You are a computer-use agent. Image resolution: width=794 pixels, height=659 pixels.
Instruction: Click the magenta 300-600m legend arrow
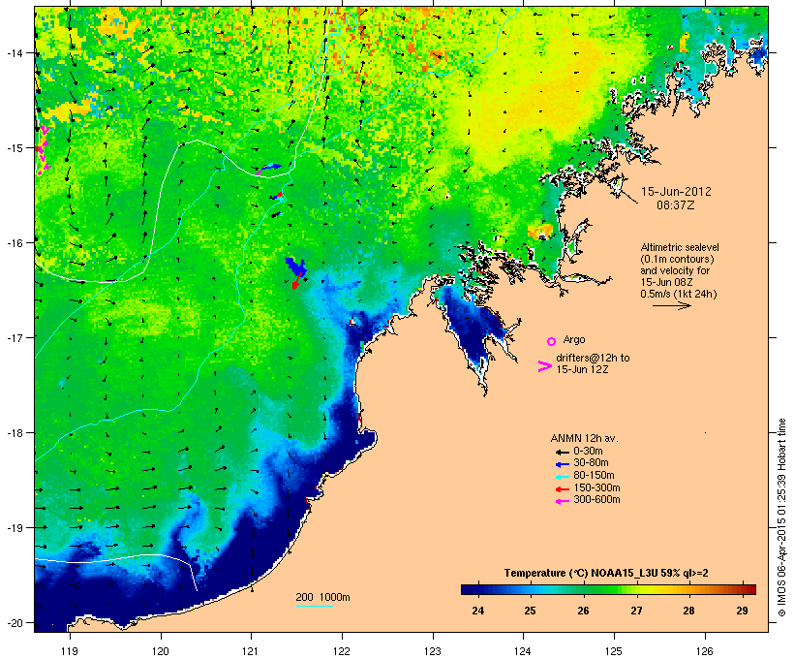point(562,501)
